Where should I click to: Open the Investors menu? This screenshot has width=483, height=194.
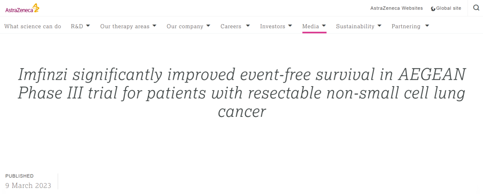(272, 26)
